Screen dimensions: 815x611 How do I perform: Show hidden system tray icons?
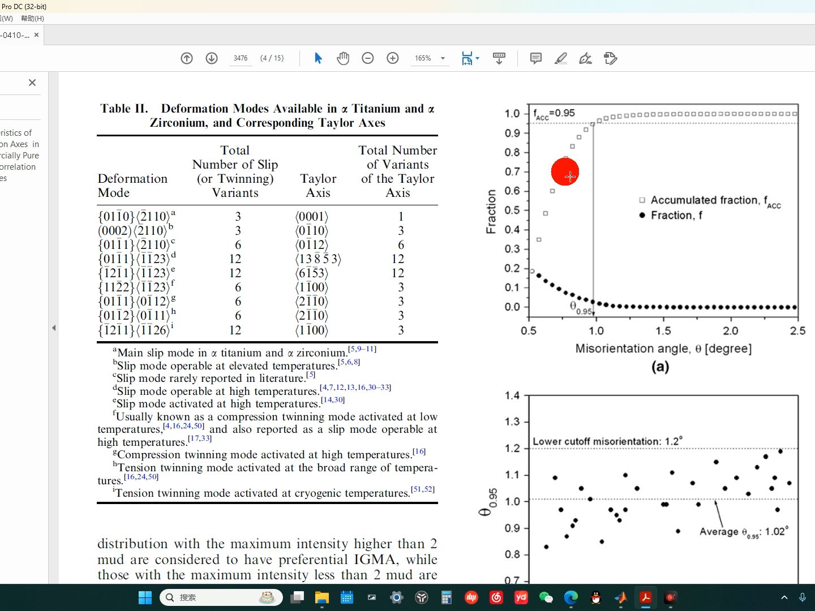(784, 597)
